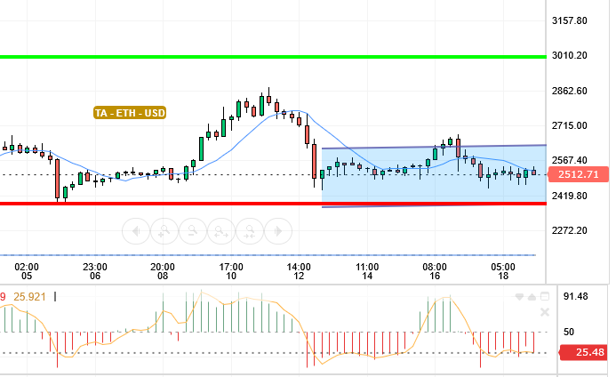Click the 2715.00 price axis label
Image resolution: width=616 pixels, height=377 pixels.
pyautogui.click(x=569, y=125)
